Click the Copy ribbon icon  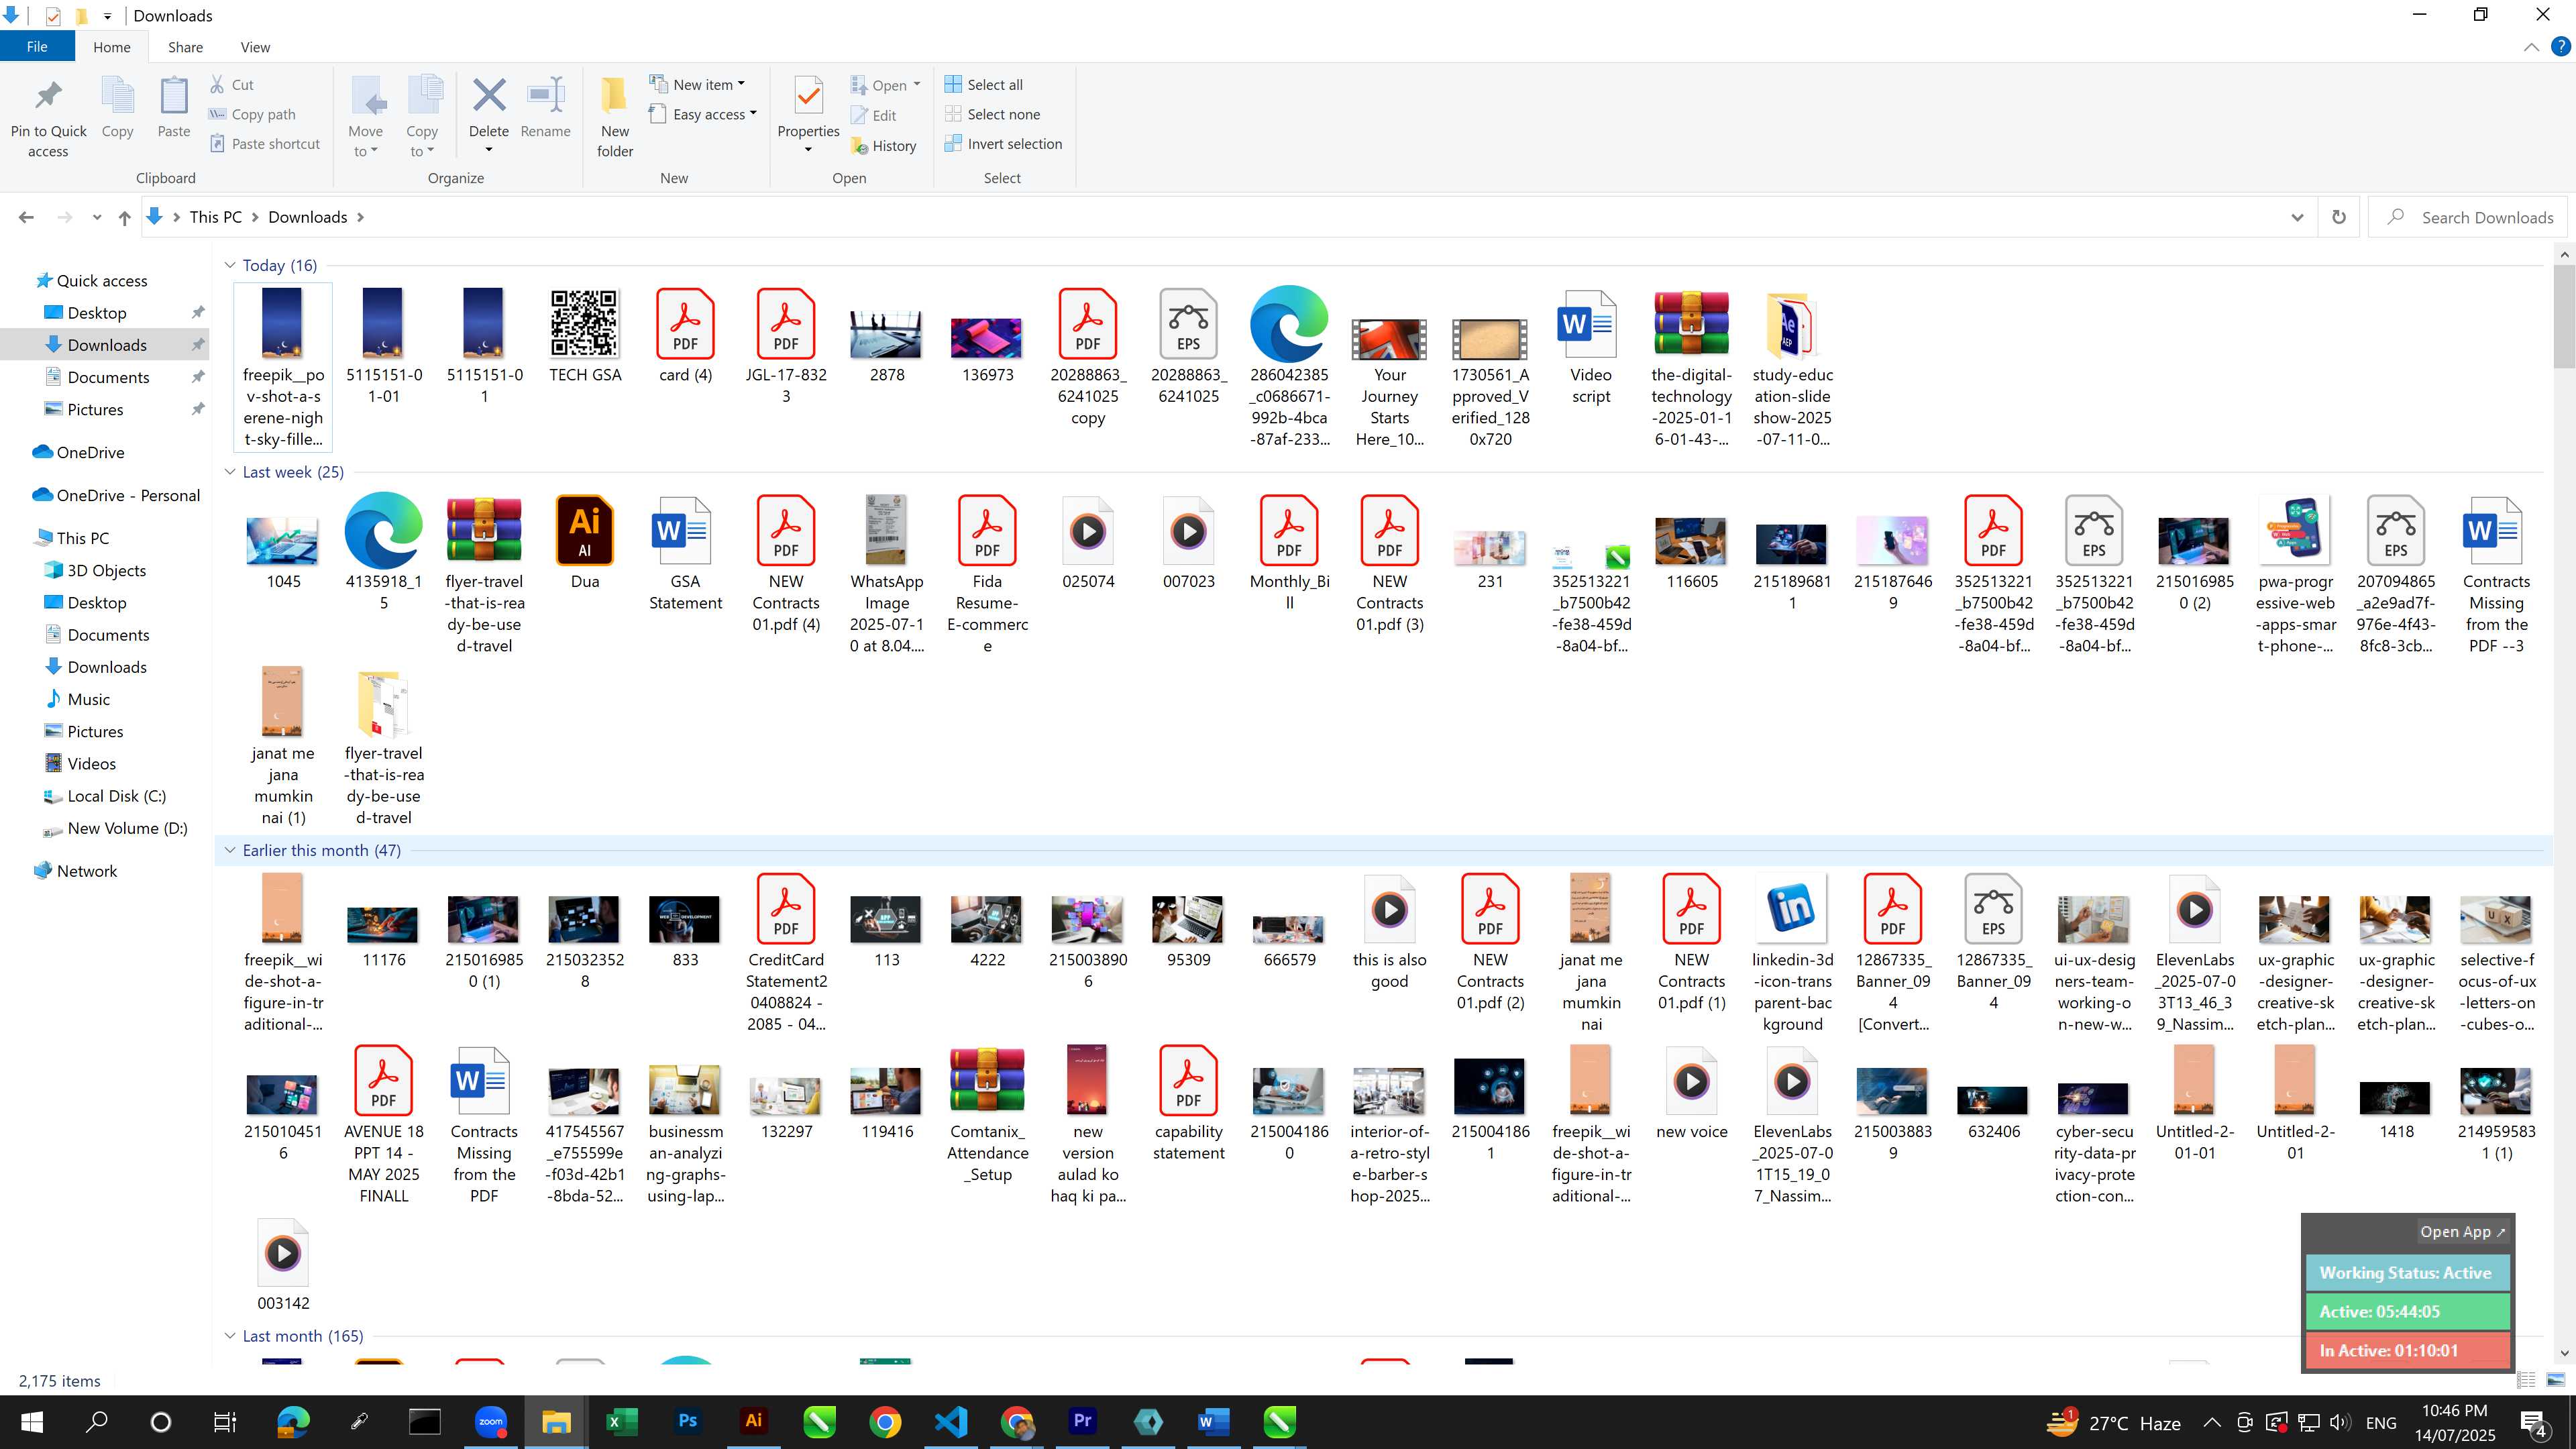[117, 108]
